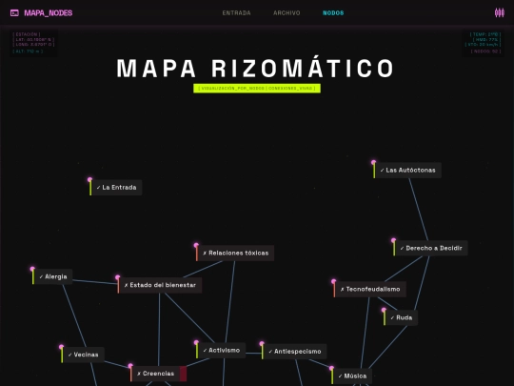The image size is (514, 386).
Task: Select the Alergia node
Action: pyautogui.click(x=53, y=276)
